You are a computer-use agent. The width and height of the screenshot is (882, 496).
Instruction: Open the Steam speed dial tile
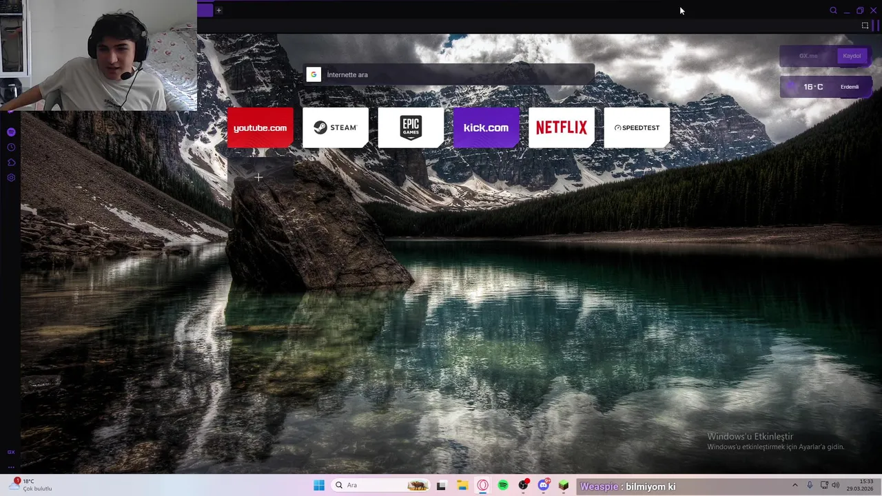336,127
